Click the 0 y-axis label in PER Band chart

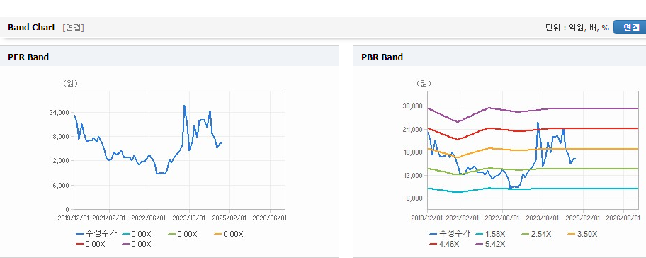[68, 209]
